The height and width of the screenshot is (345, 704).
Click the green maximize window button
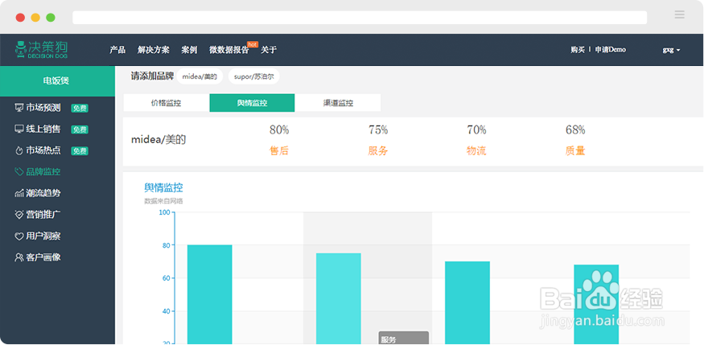(x=51, y=18)
